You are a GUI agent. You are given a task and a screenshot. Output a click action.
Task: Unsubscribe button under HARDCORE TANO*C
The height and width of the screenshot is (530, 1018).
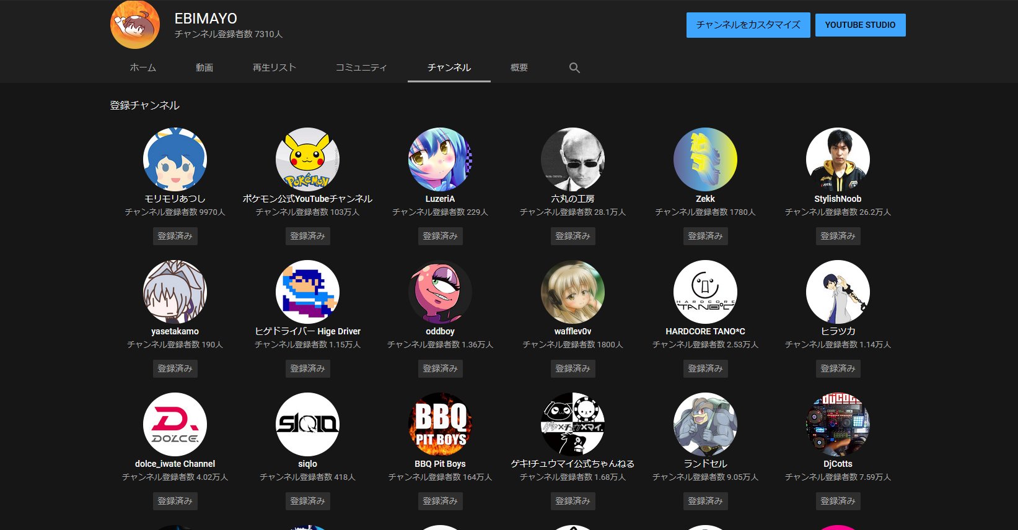tap(705, 368)
